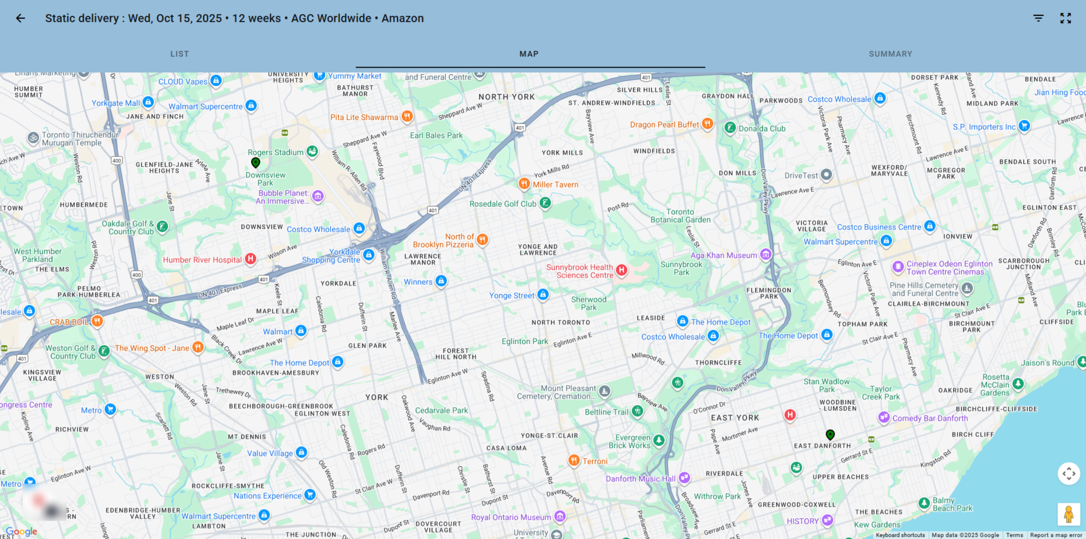Click Costco Business Centre marker
This screenshot has width=1086, height=539.
tap(930, 226)
